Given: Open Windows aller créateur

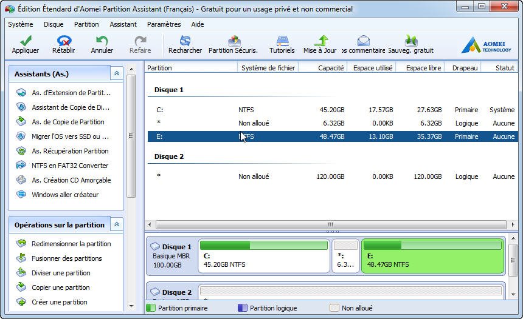Looking at the screenshot, I should tap(57, 195).
